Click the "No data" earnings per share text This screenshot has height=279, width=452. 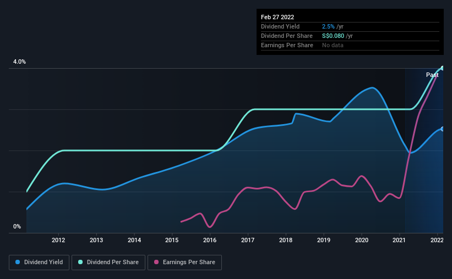333,45
